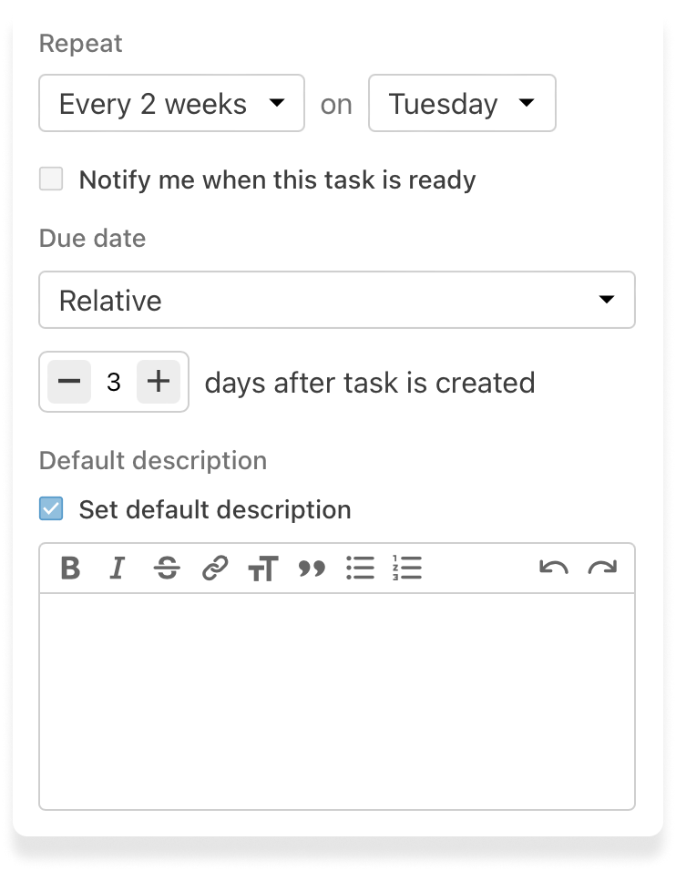The width and height of the screenshot is (676, 871).
Task: Uncheck Set default description
Action: pos(51,508)
